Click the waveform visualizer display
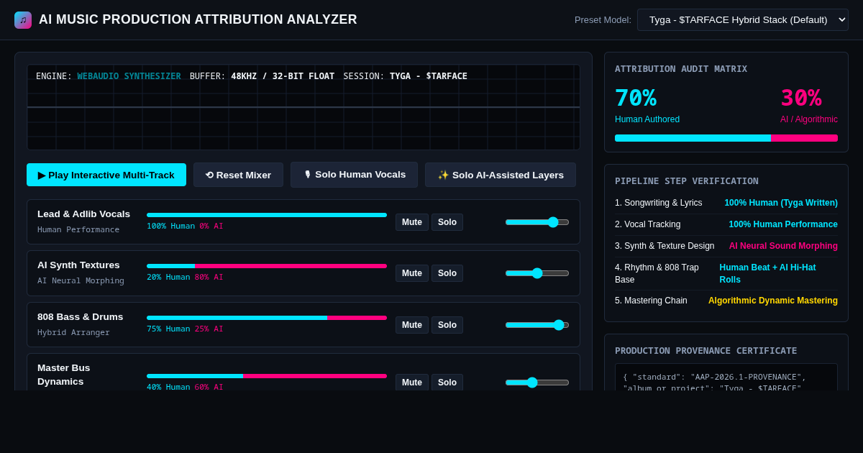This screenshot has width=863, height=453. click(x=303, y=107)
